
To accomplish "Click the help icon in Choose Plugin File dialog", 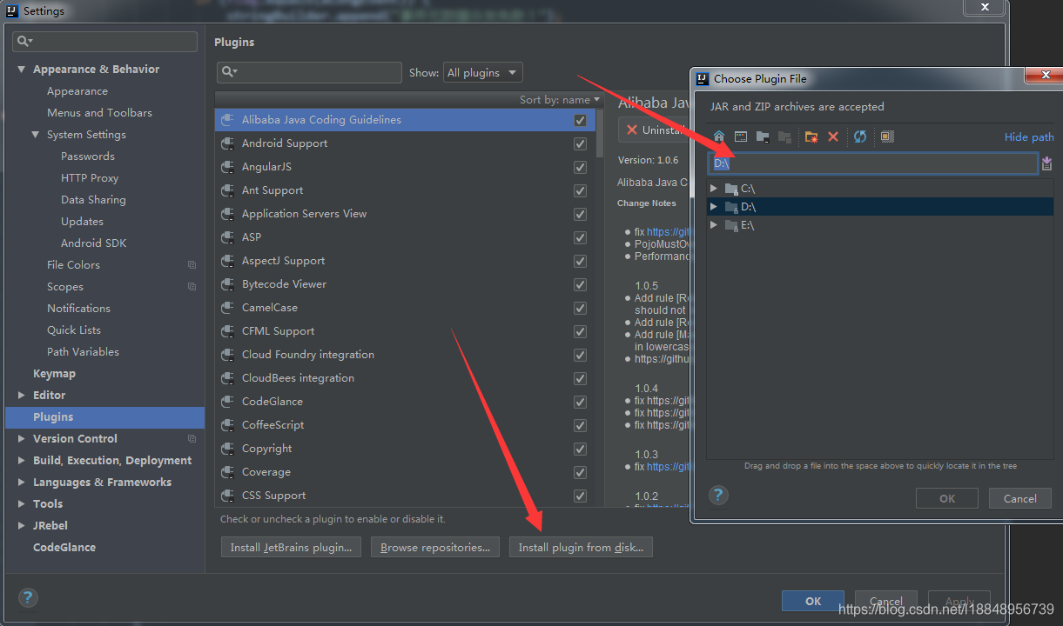I will tap(718, 495).
